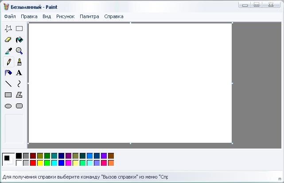
Task: Select the Magnifier zoom tool
Action: 19,51
